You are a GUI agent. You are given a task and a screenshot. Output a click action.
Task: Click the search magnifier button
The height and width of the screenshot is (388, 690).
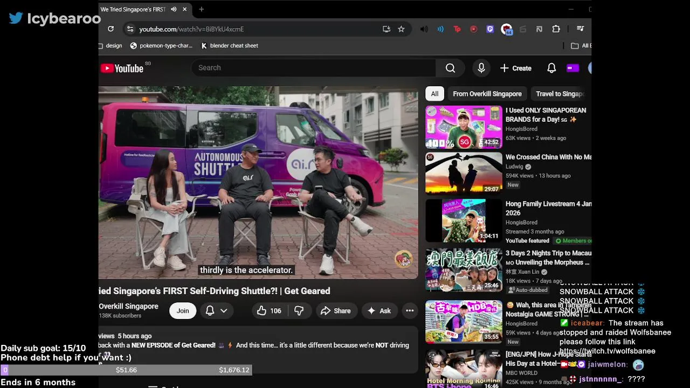tap(450, 68)
